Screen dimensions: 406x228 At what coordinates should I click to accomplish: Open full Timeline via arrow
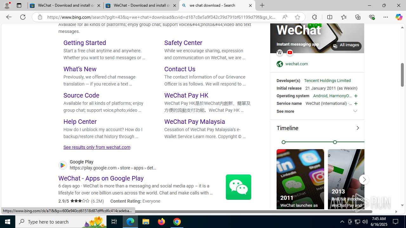point(357,128)
